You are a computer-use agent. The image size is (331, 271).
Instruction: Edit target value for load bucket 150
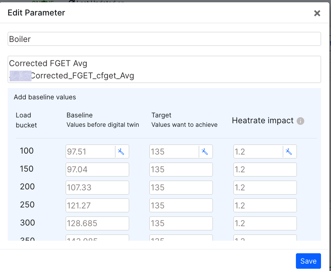coord(181,169)
